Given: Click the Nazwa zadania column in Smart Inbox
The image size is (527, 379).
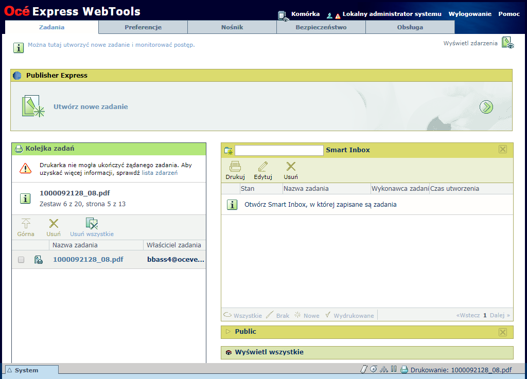Looking at the screenshot, I should click(326, 189).
